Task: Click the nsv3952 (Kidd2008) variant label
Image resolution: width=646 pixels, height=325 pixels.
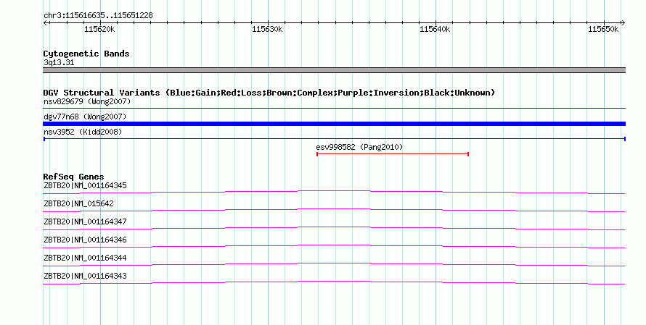Action: click(83, 132)
